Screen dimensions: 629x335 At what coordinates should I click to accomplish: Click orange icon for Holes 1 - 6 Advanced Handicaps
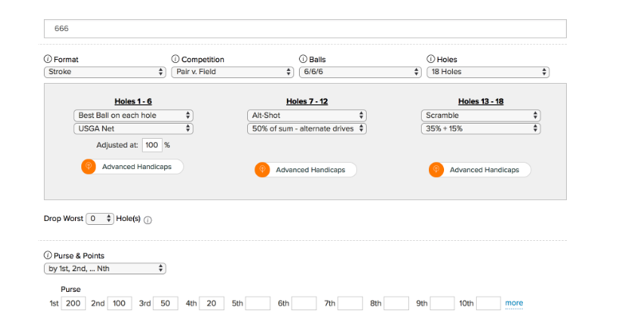(x=88, y=167)
